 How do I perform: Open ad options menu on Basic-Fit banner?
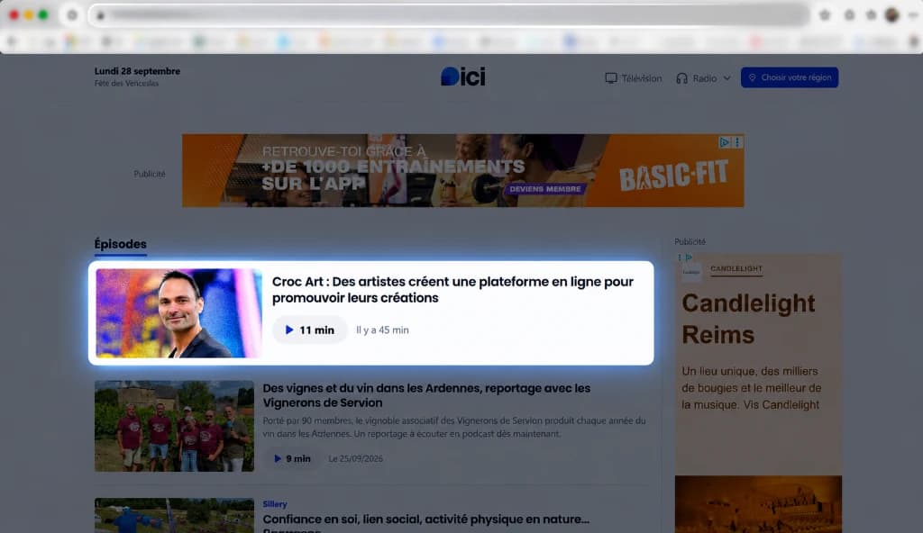pos(737,141)
